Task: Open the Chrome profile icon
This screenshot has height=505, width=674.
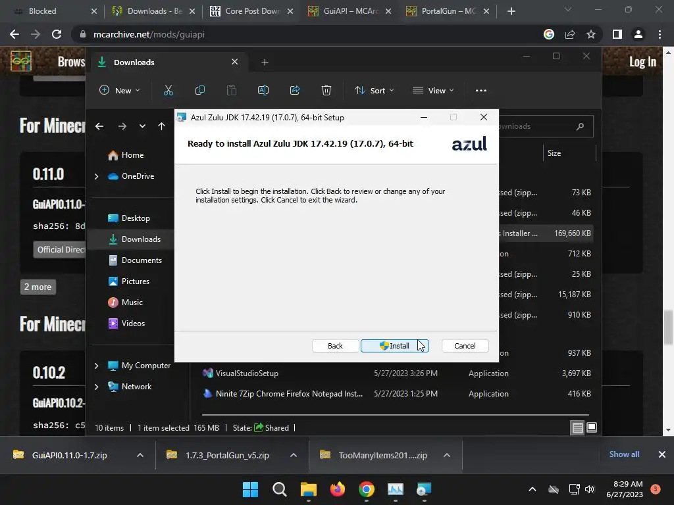Action: (638, 34)
